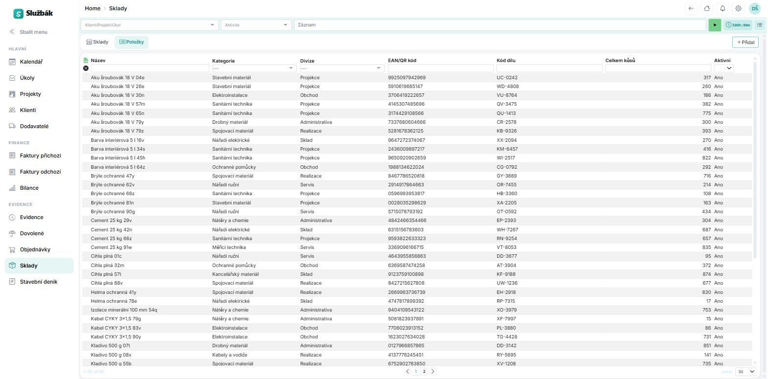This screenshot has width=768, height=379.
Task: Open the DŠ user avatar
Action: click(x=755, y=8)
